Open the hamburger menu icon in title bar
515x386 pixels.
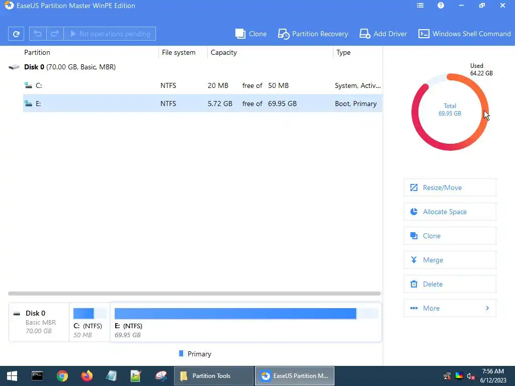(x=420, y=6)
